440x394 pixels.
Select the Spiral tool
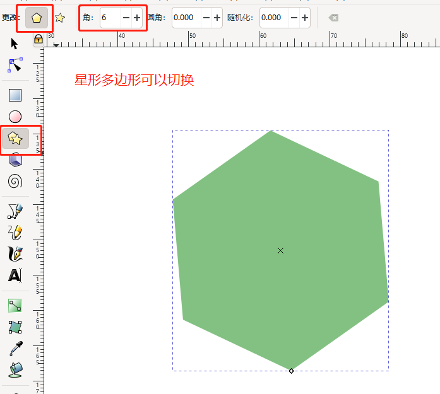tap(15, 182)
